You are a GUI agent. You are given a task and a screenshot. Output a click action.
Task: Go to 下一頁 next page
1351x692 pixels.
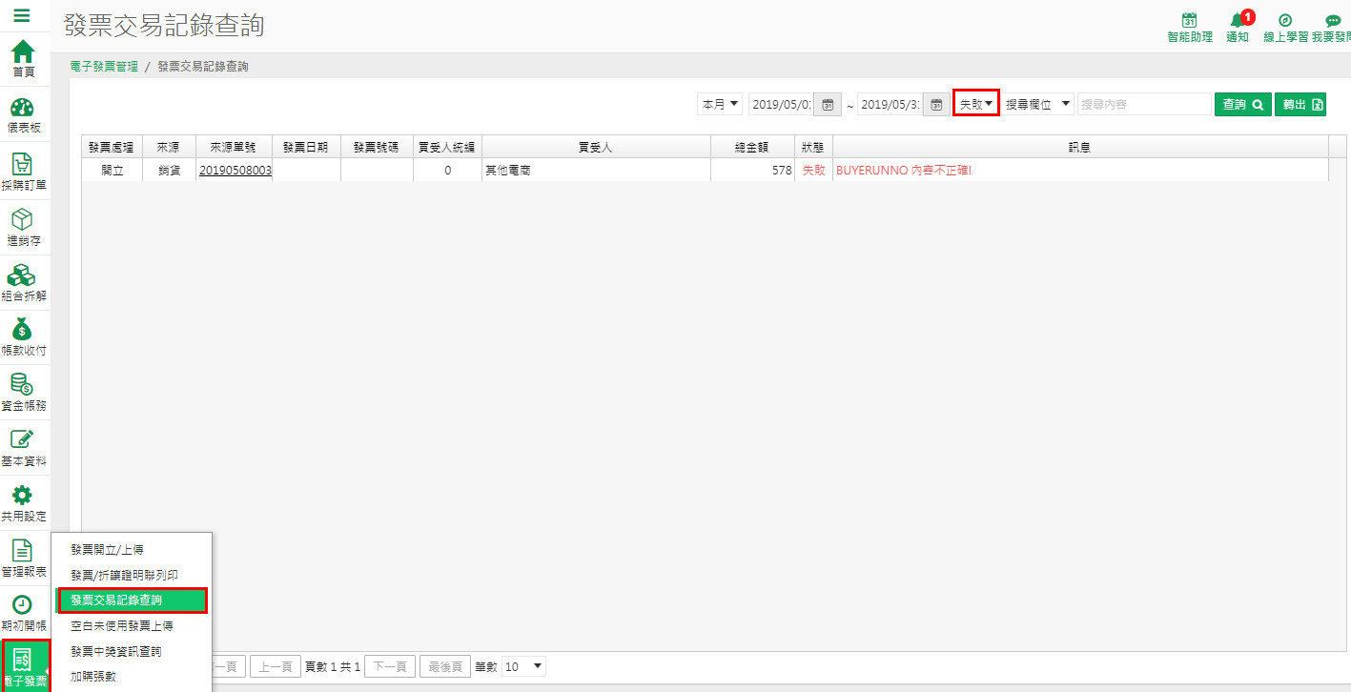[x=390, y=667]
